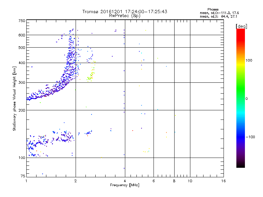Click the 'Stationary phase Virtual Height [km]' axis label
The height and width of the screenshot is (197, 263).
pyautogui.click(x=14, y=99)
